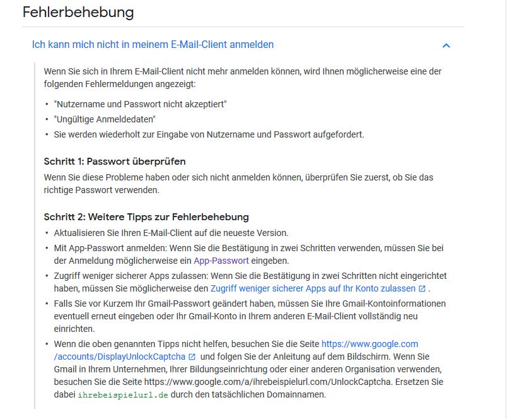The width and height of the screenshot is (510, 419).
Task: Click 'Schritt 2: Weitere Tipps zur Fehlerbehebung' heading
Action: [x=146, y=217]
